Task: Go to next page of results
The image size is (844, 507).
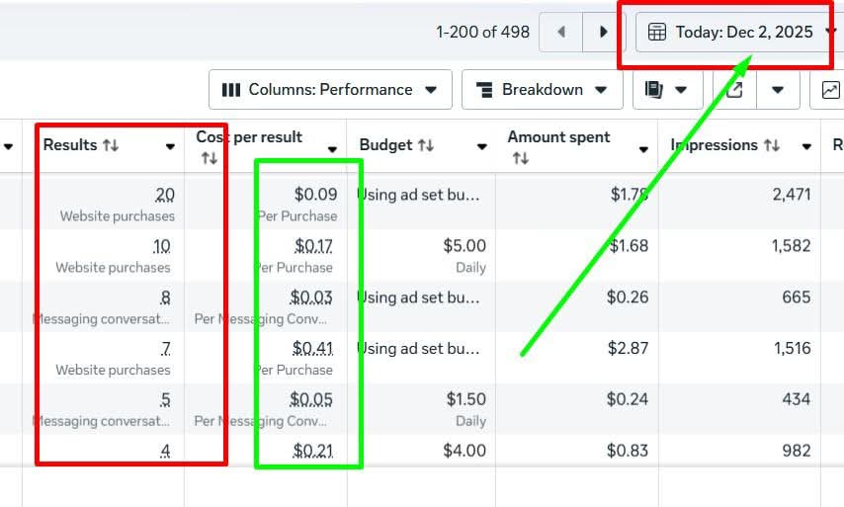Action: coord(603,32)
